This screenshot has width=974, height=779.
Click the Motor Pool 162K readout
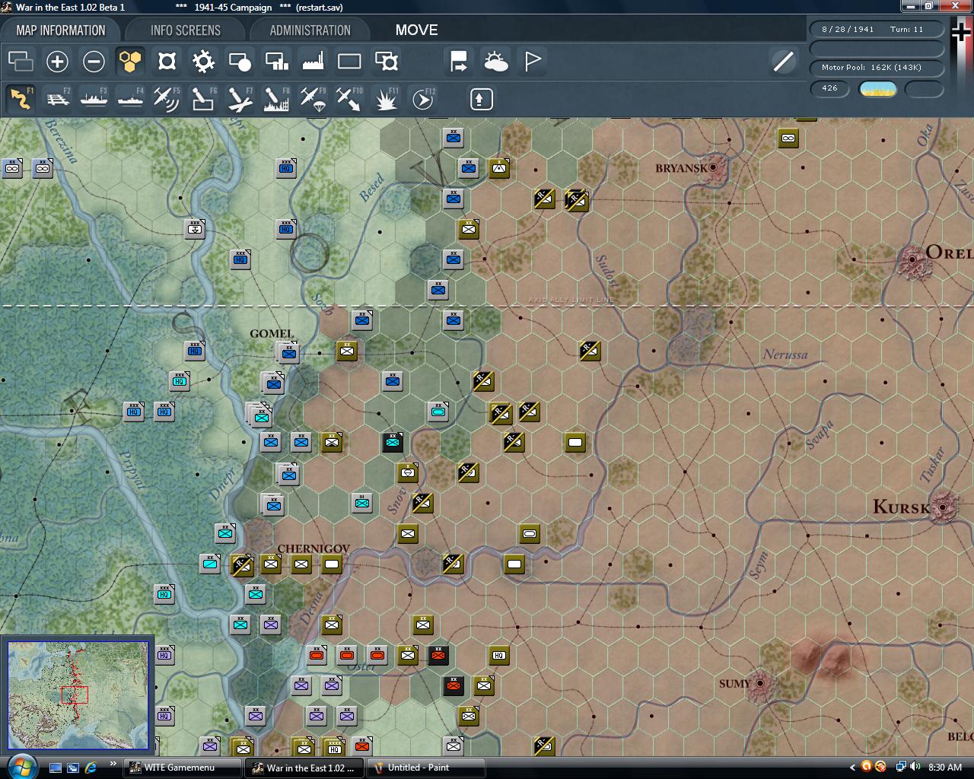(x=877, y=68)
